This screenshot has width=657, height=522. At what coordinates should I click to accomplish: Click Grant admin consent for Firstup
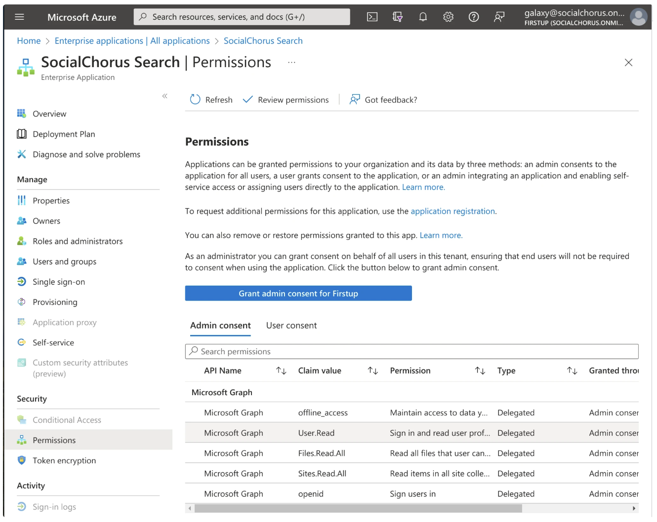tap(298, 294)
